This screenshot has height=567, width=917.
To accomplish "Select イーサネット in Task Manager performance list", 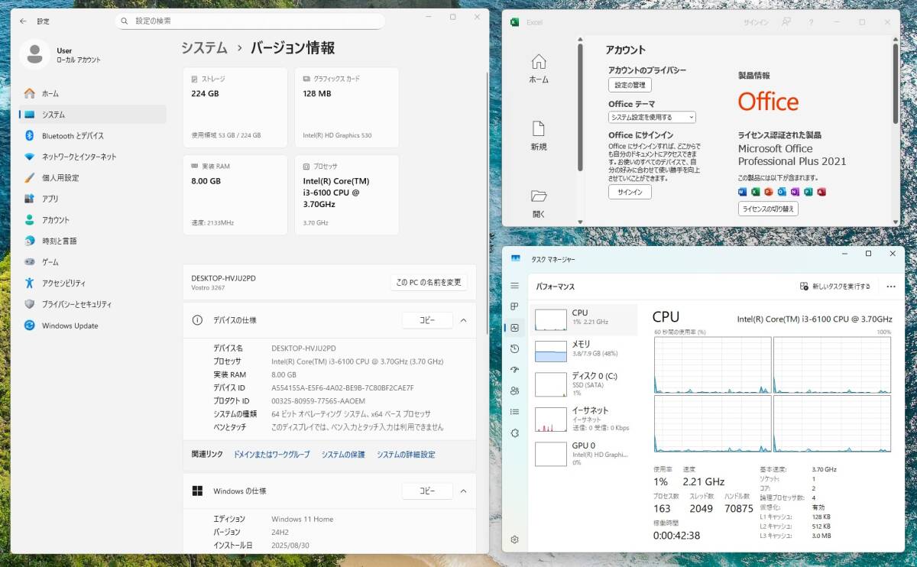I will pos(584,419).
